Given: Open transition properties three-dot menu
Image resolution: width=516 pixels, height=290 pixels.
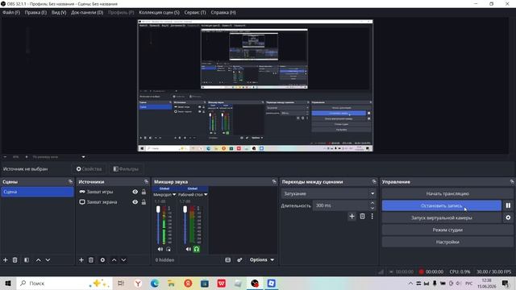Looking at the screenshot, I should click(x=372, y=216).
